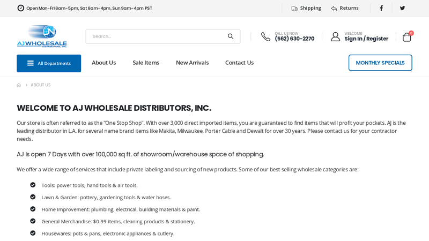429x241 pixels.
Task: Open the About Us menu item
Action: click(x=103, y=63)
